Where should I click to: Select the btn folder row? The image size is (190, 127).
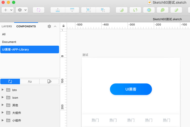30,90
